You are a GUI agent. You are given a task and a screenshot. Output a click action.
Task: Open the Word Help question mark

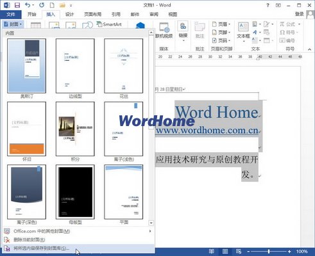click(x=268, y=5)
